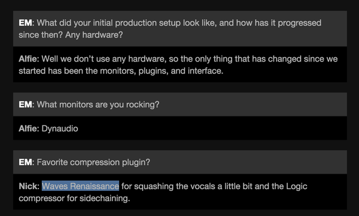The image size is (359, 216).
Task: Click the "EM" label before "What monitors"
Action: [25, 104]
